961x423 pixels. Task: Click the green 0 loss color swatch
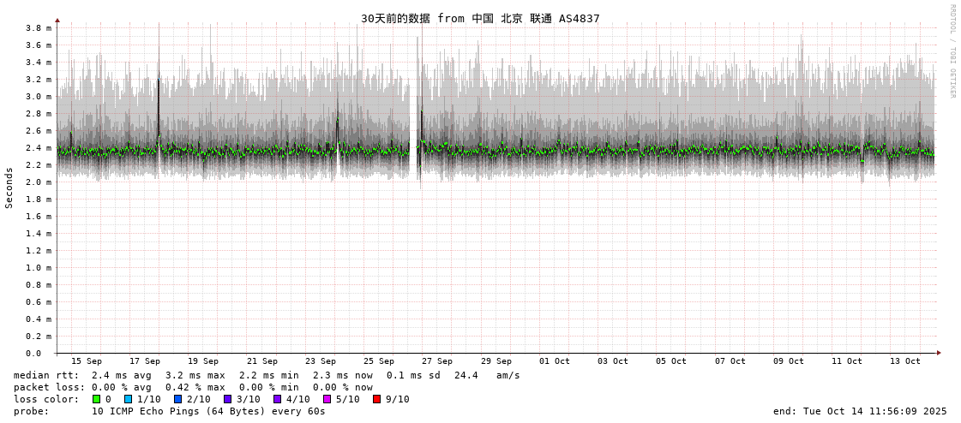pos(97,399)
